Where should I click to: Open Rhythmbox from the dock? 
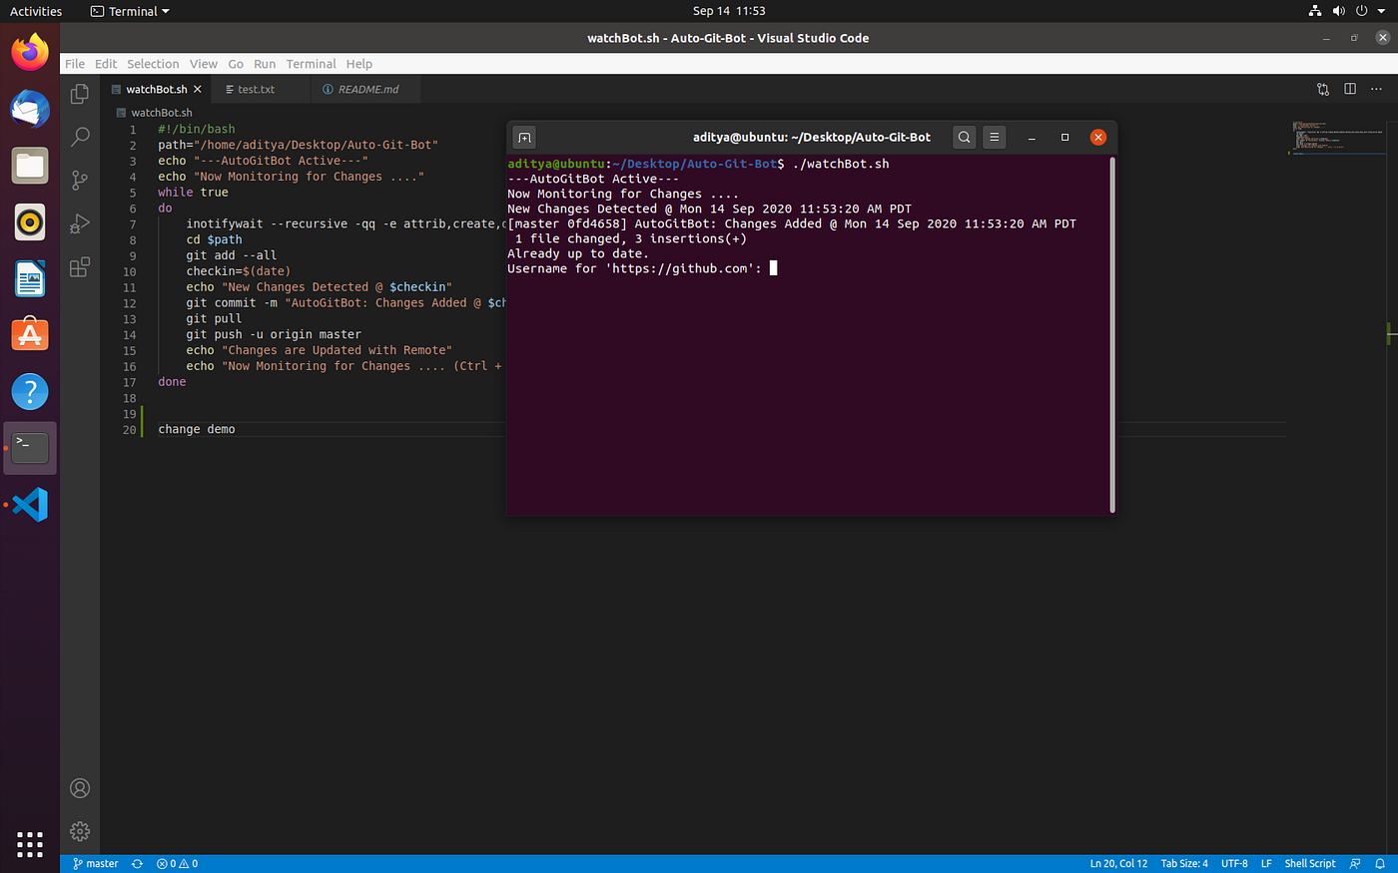tap(30, 221)
